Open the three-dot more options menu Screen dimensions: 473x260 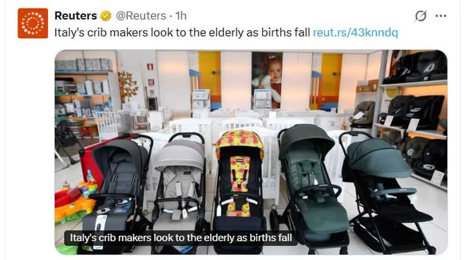pyautogui.click(x=441, y=16)
